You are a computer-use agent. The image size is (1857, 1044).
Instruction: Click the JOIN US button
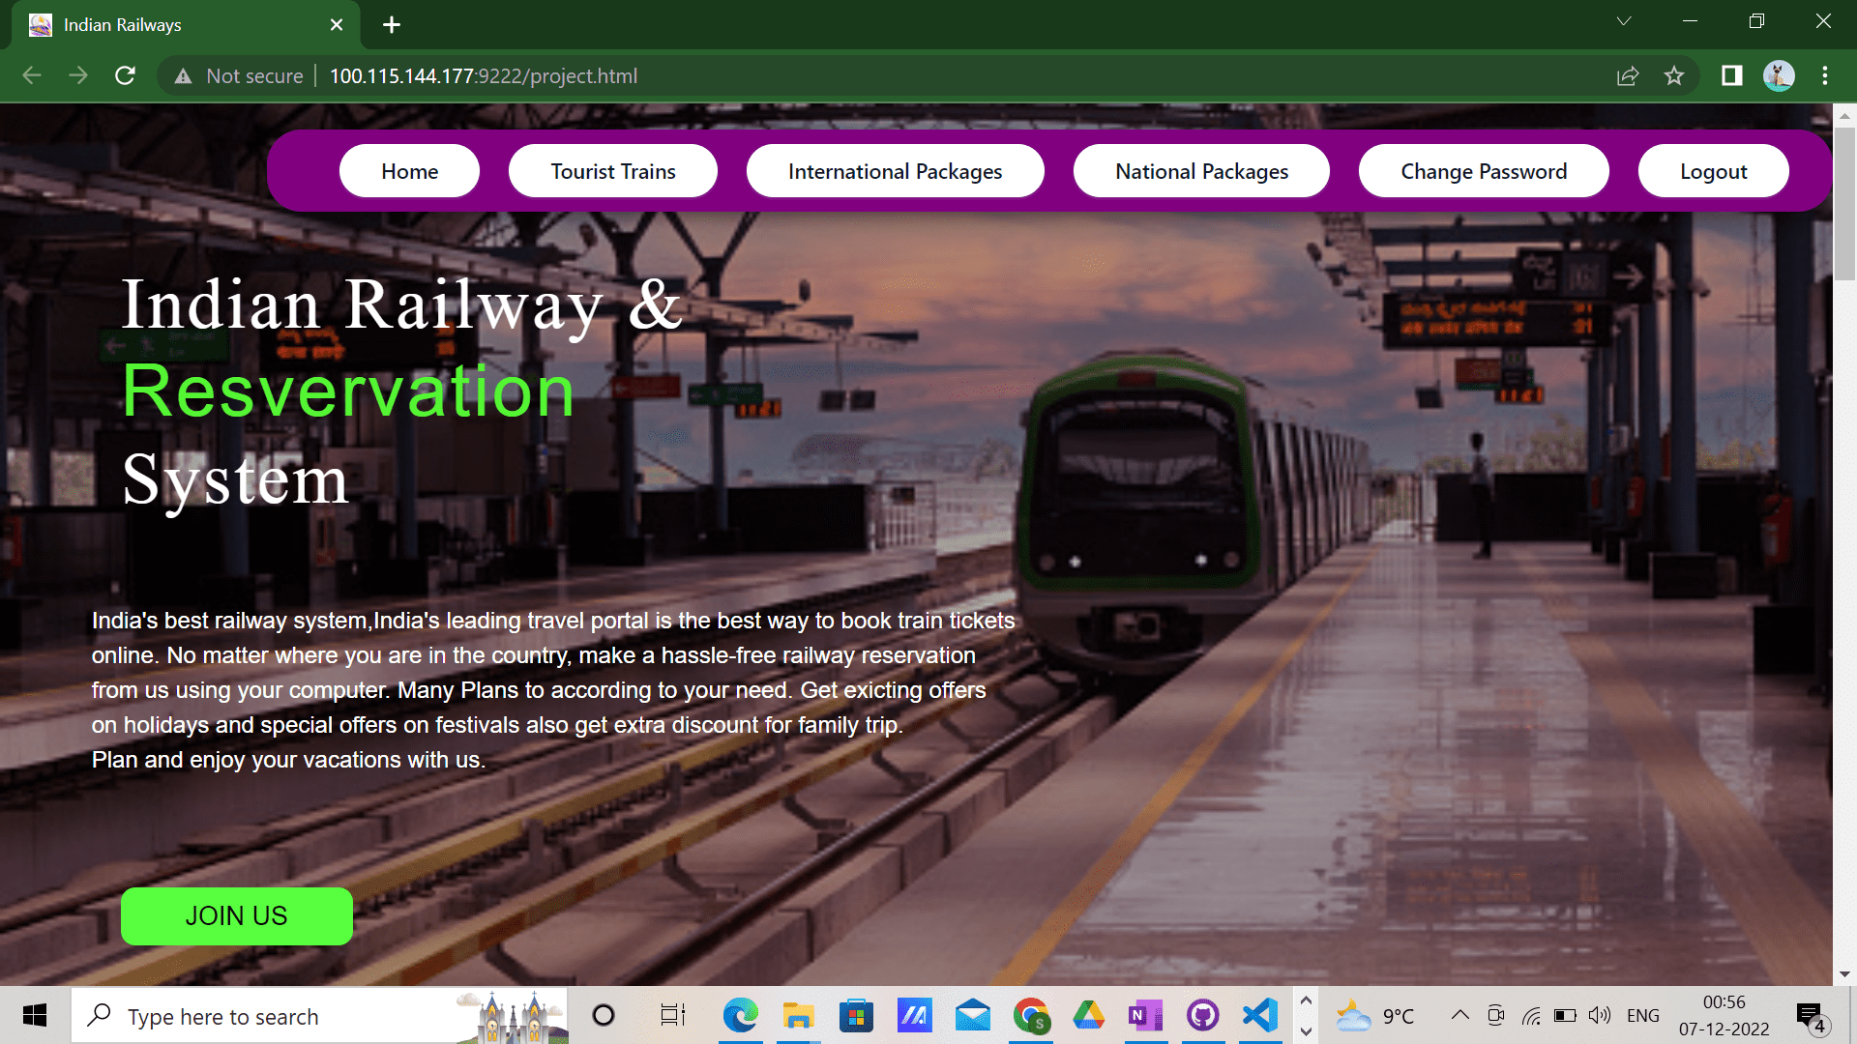(x=236, y=915)
